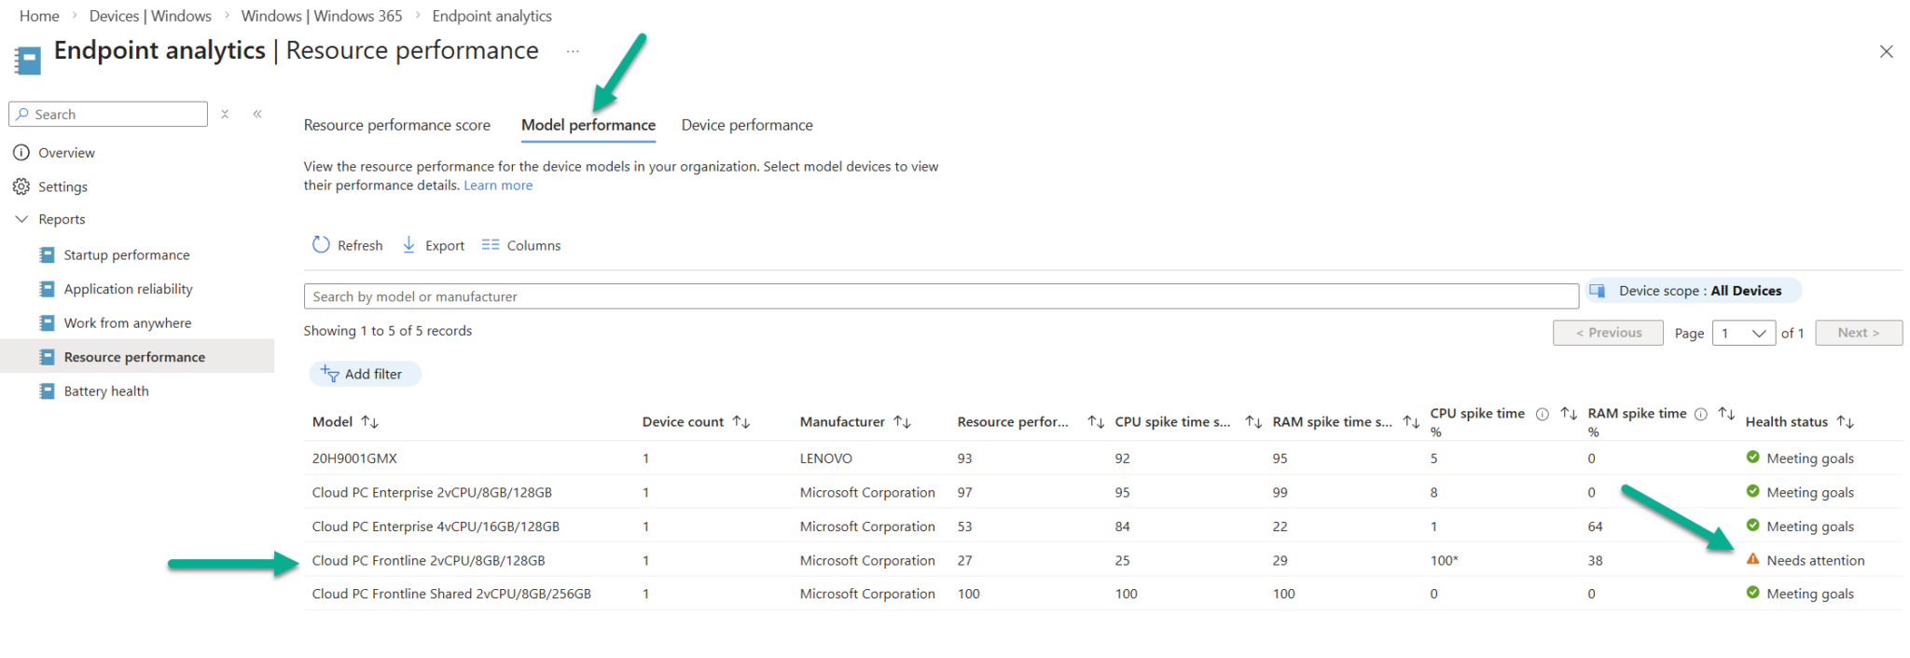Open Device scope All Devices filter
This screenshot has width=1910, height=658.
[1694, 291]
